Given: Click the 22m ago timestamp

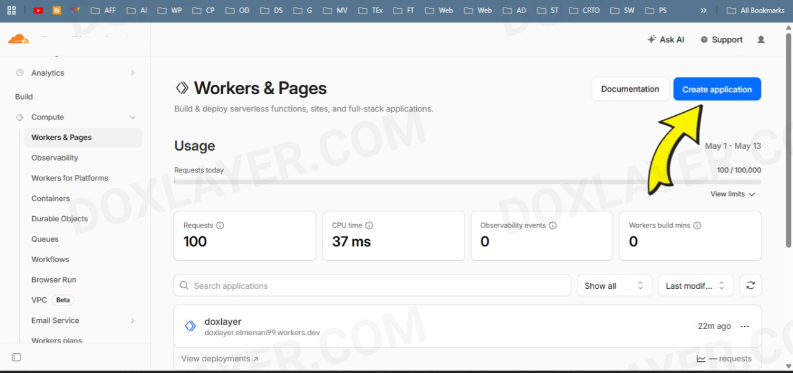Looking at the screenshot, I should (714, 327).
